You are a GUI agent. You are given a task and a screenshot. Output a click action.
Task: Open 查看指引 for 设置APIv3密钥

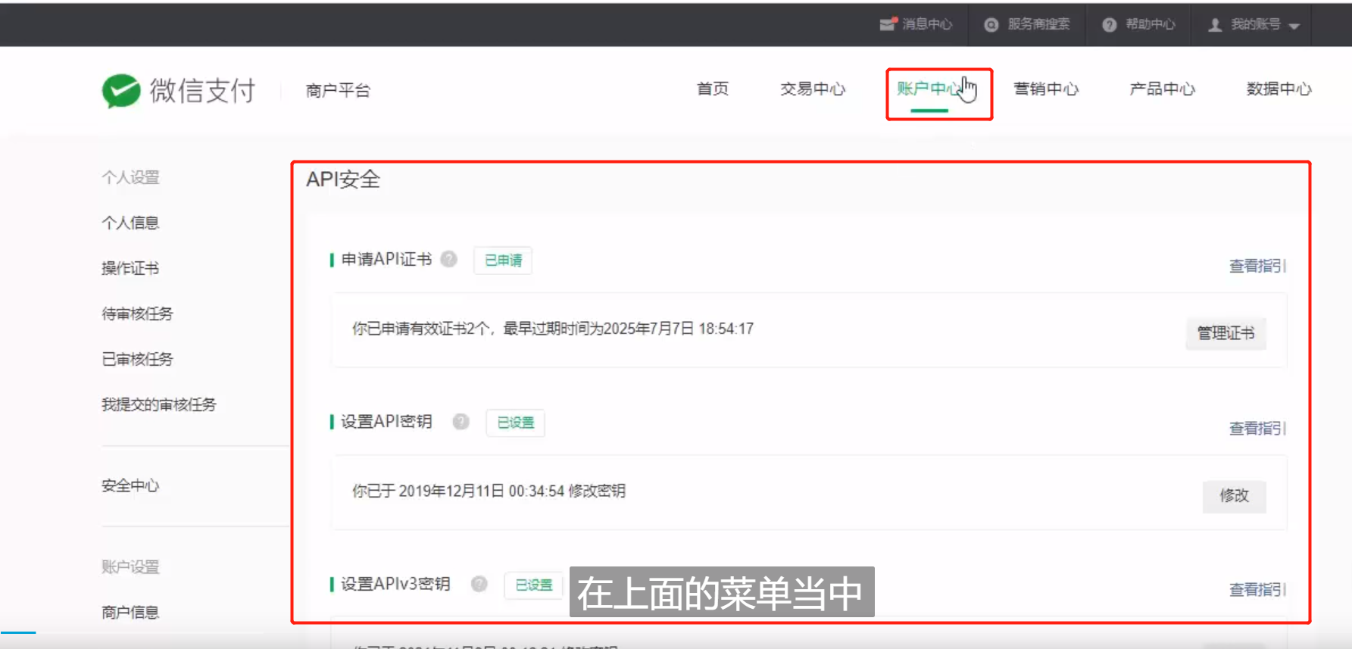[1257, 589]
